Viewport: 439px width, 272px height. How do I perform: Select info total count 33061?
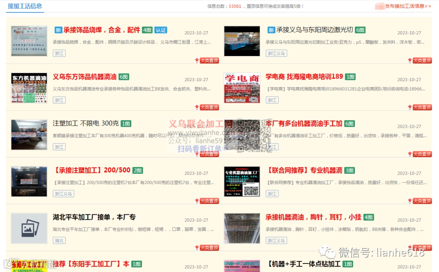pyautogui.click(x=235, y=6)
